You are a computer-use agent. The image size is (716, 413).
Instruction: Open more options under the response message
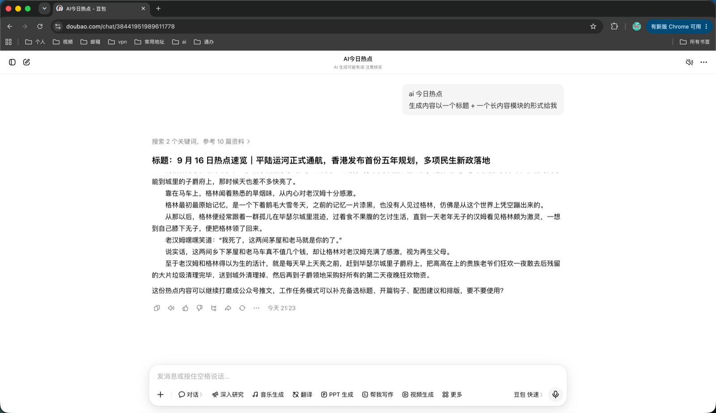pos(256,308)
